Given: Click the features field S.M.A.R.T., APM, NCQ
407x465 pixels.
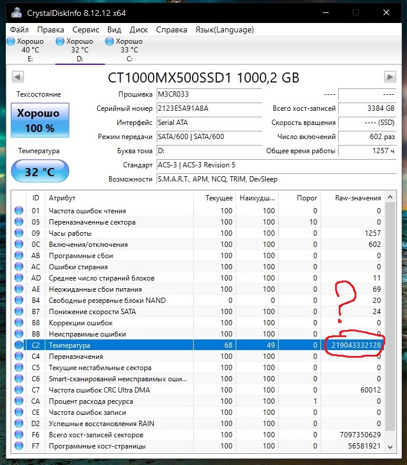Looking at the screenshot, I should pos(276,179).
